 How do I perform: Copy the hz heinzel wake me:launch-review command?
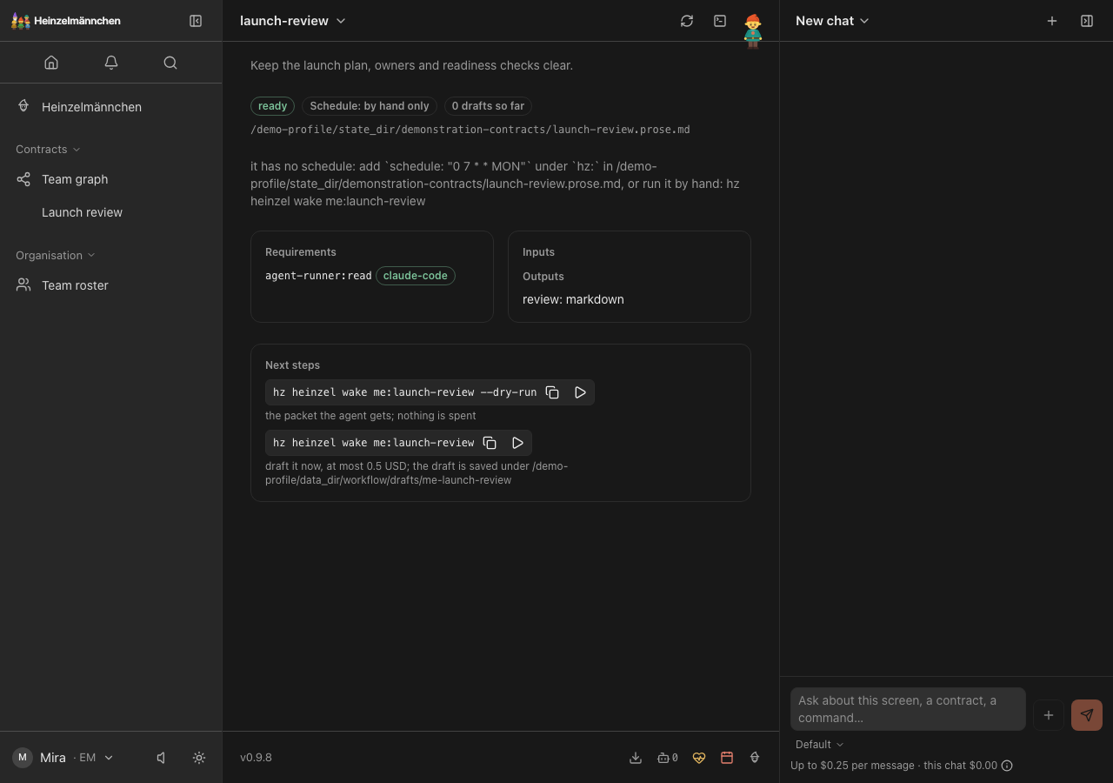click(490, 443)
